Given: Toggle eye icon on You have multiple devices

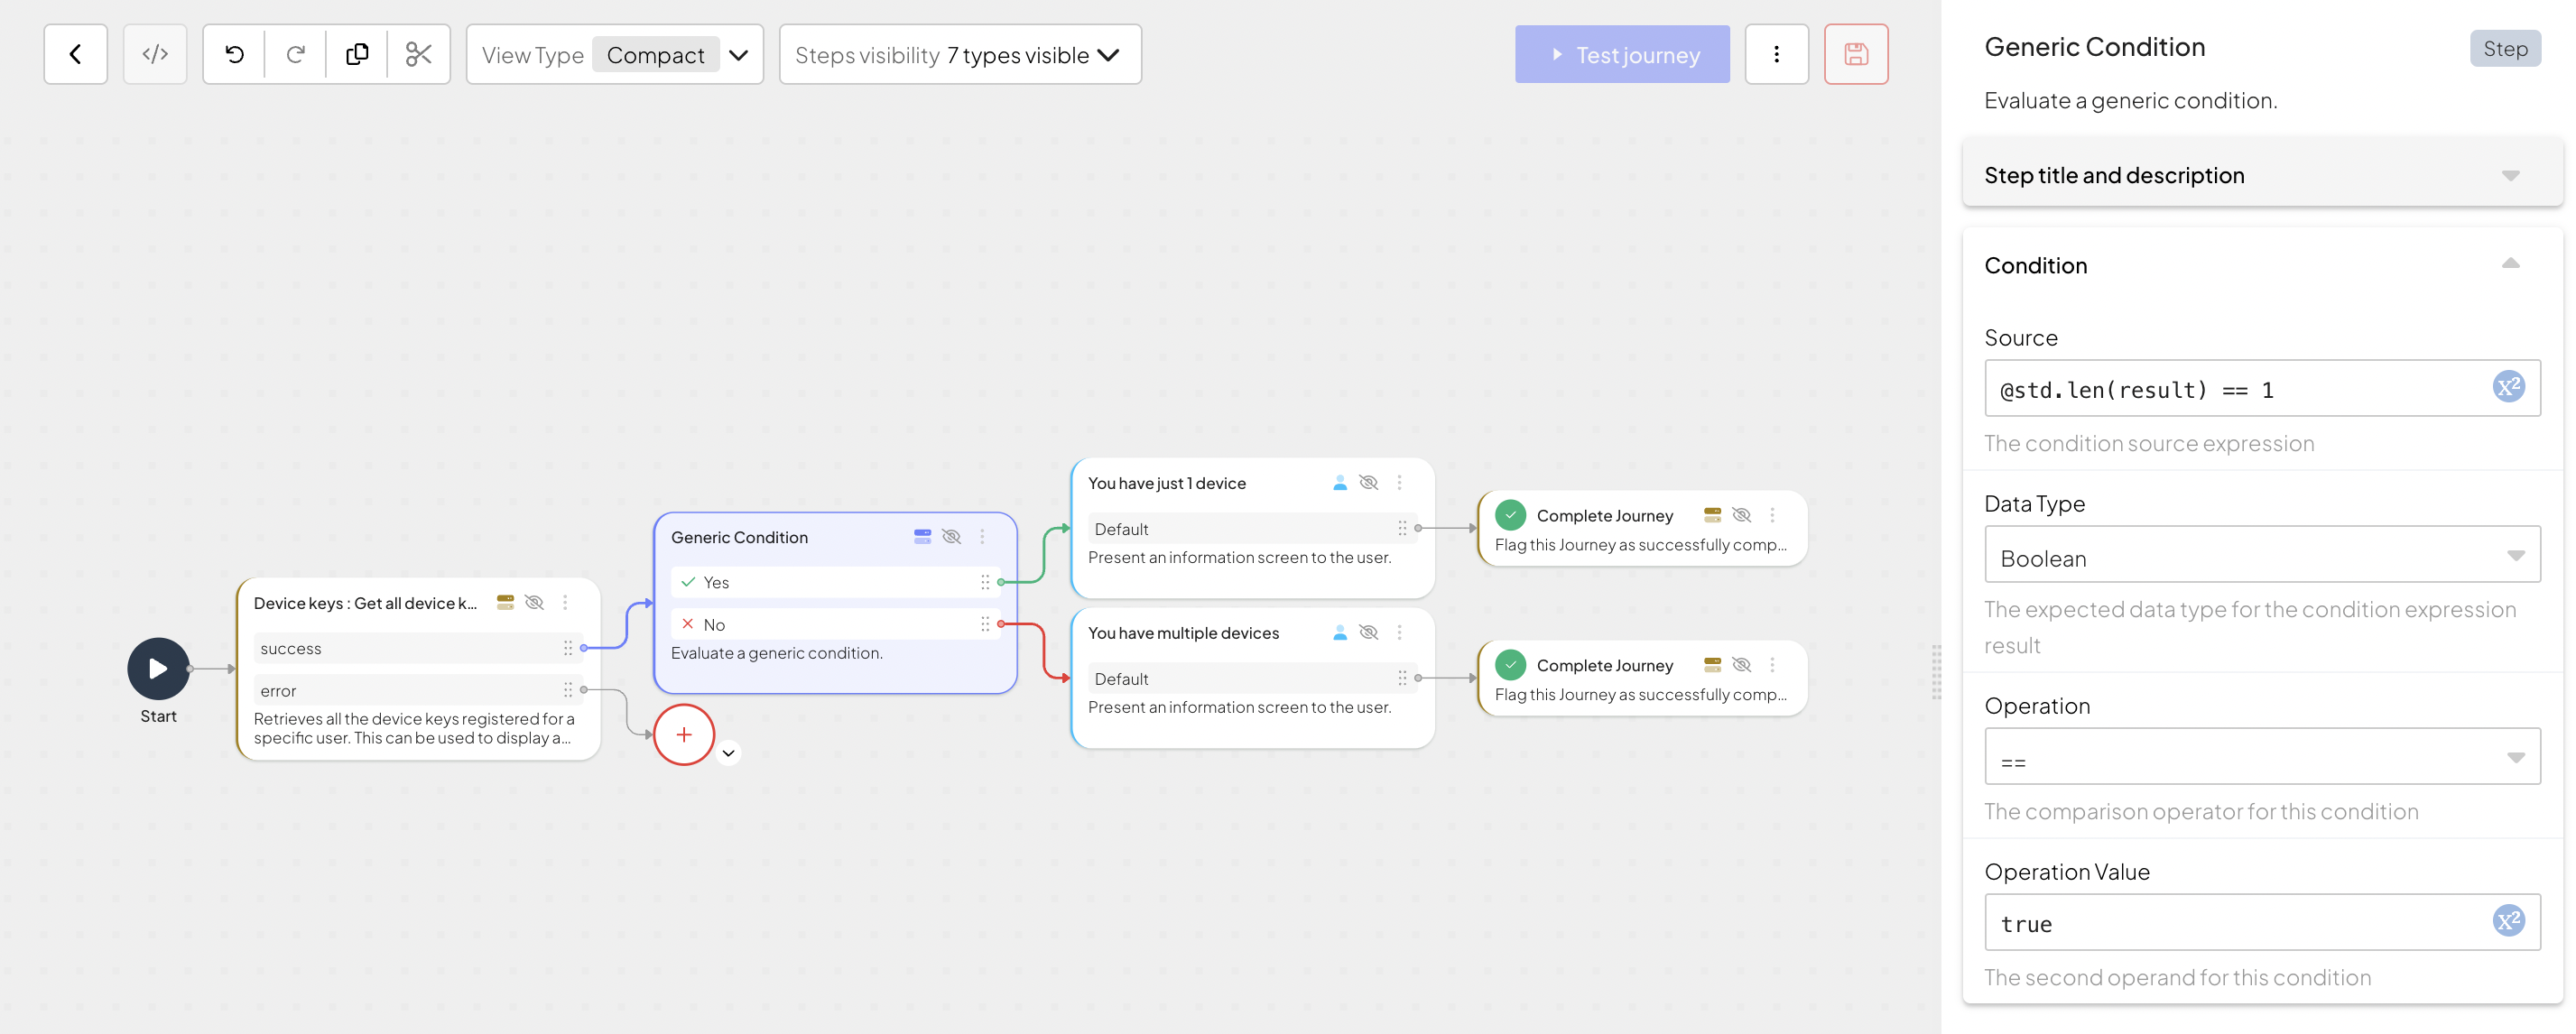Looking at the screenshot, I should [x=1369, y=632].
